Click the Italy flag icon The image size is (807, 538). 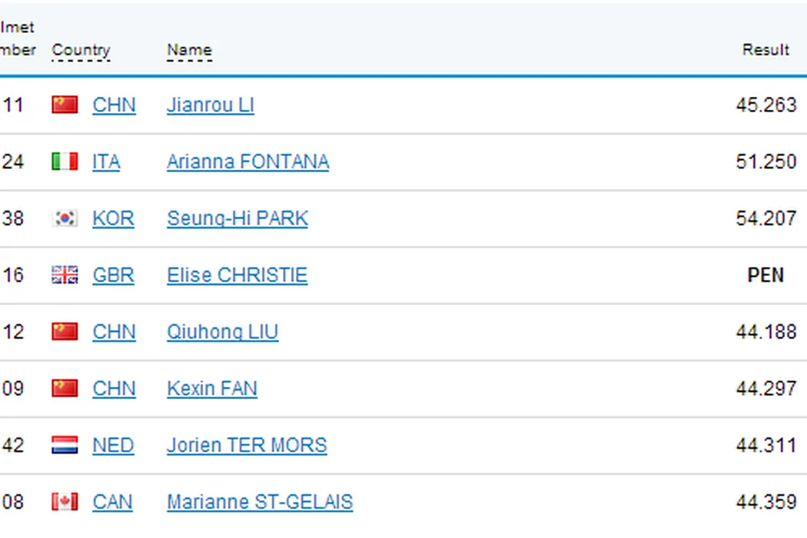pos(65,161)
